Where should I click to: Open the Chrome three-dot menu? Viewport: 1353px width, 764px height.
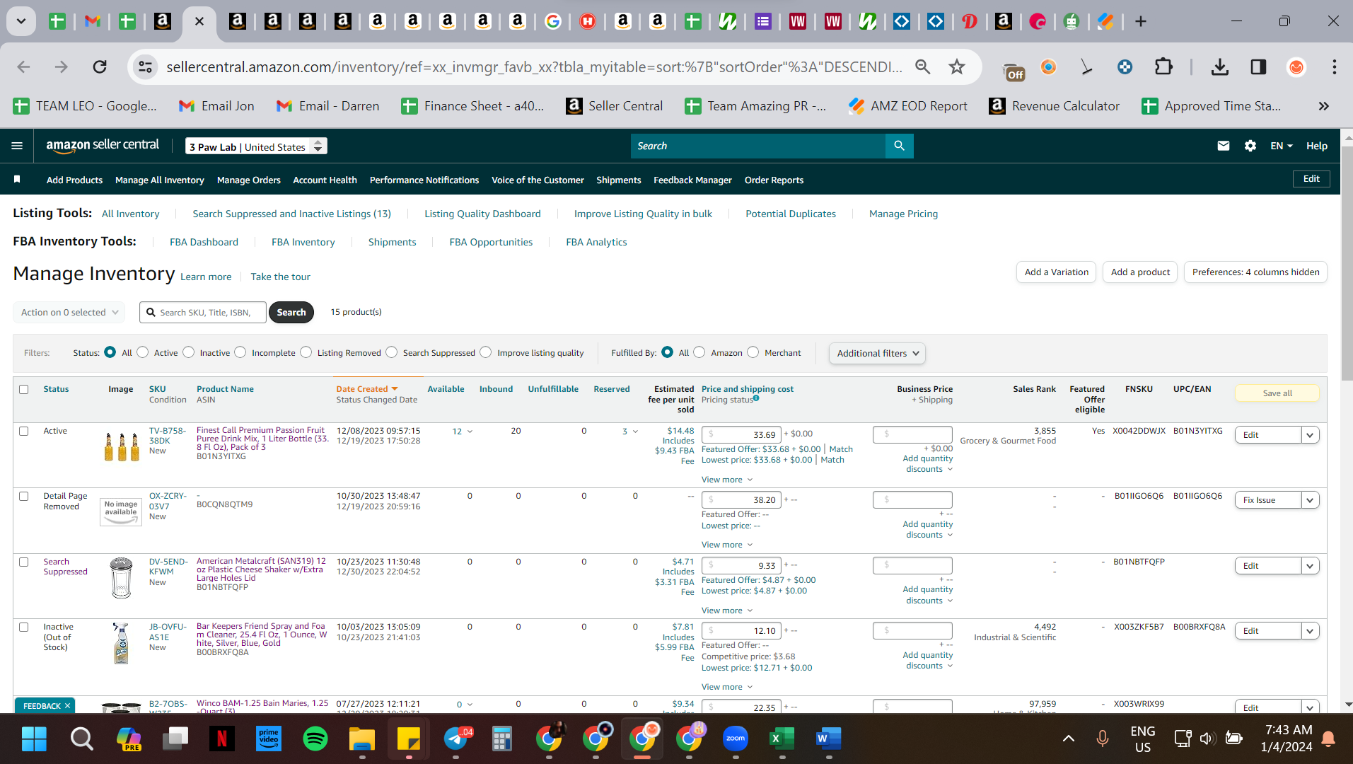1335,67
